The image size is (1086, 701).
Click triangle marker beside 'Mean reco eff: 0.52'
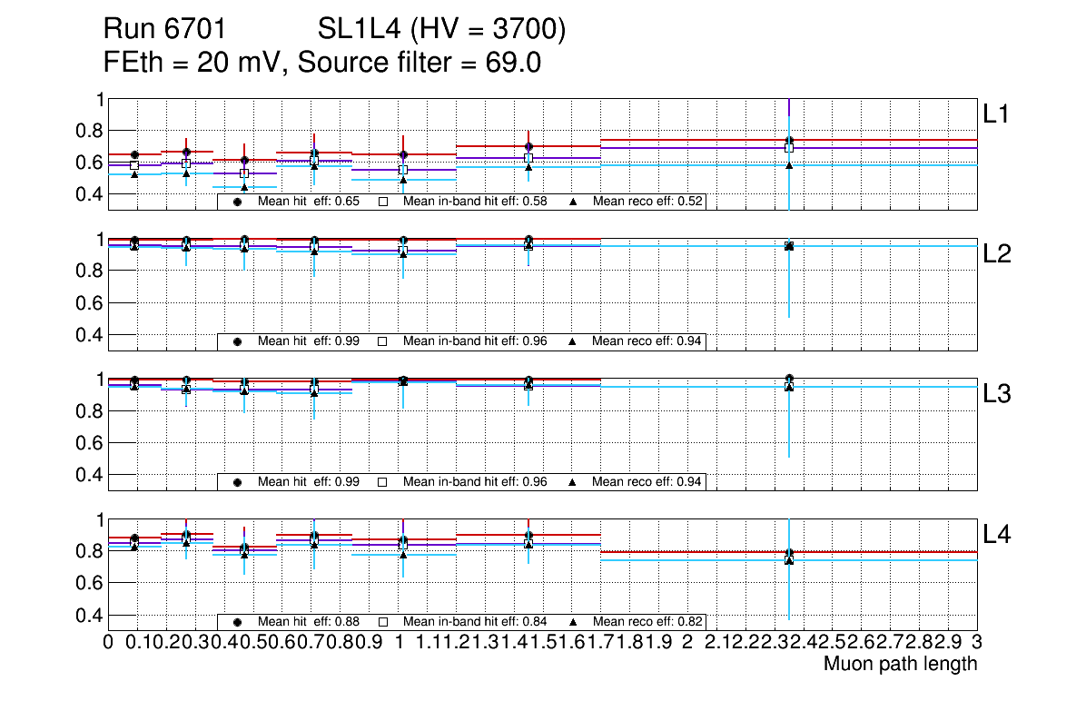573,202
